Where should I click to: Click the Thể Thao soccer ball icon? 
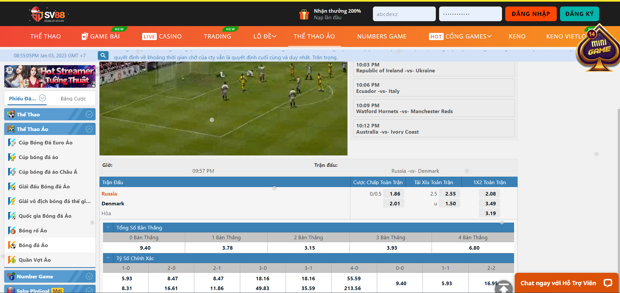click(11, 114)
